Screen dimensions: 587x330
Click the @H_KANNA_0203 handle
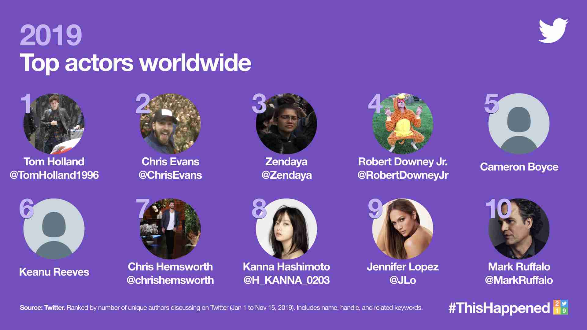tap(286, 280)
